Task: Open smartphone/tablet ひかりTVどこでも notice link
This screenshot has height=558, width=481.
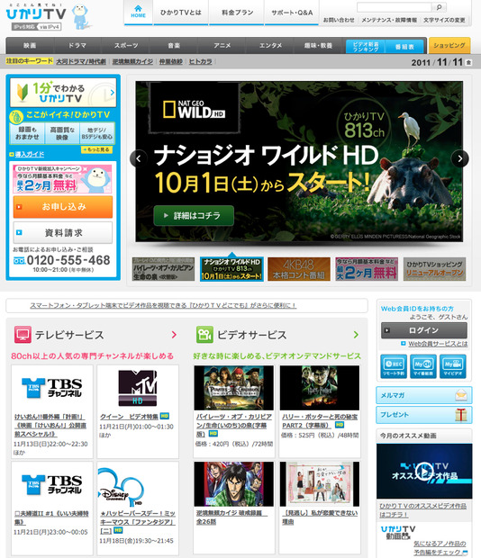Action: point(163,306)
